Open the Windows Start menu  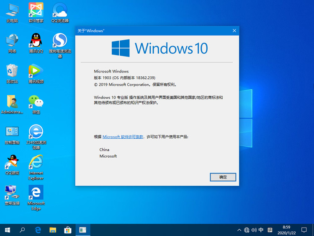click(x=8, y=230)
